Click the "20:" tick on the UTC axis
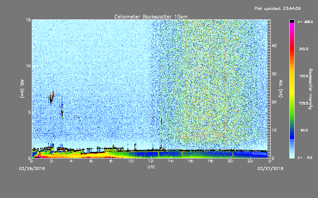Image resolution: width=318 pixels, height=198 pixels. pyautogui.click(x=231, y=161)
